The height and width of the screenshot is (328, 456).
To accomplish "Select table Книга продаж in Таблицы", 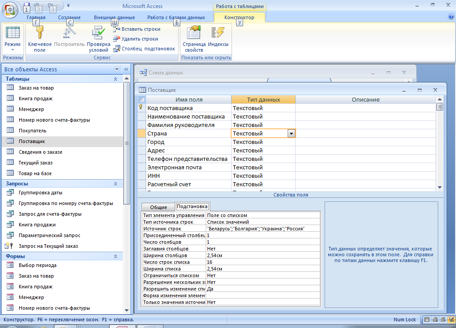I will 36,98.
